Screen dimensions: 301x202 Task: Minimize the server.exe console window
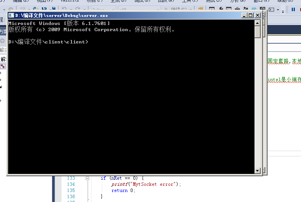(244, 15)
